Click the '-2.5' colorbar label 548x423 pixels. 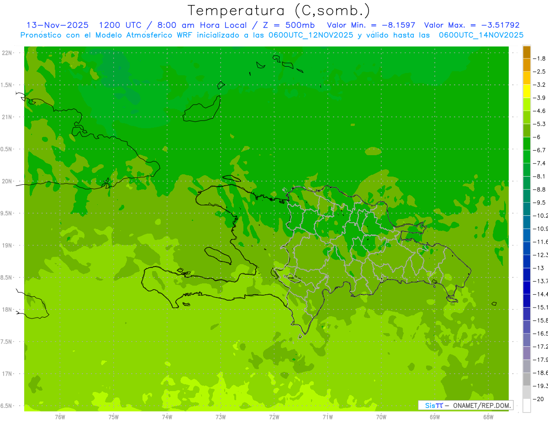tap(539, 72)
